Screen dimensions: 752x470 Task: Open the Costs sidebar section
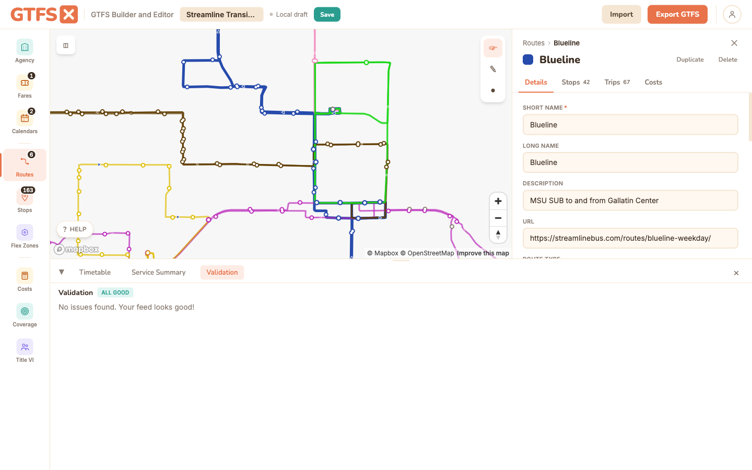point(25,280)
